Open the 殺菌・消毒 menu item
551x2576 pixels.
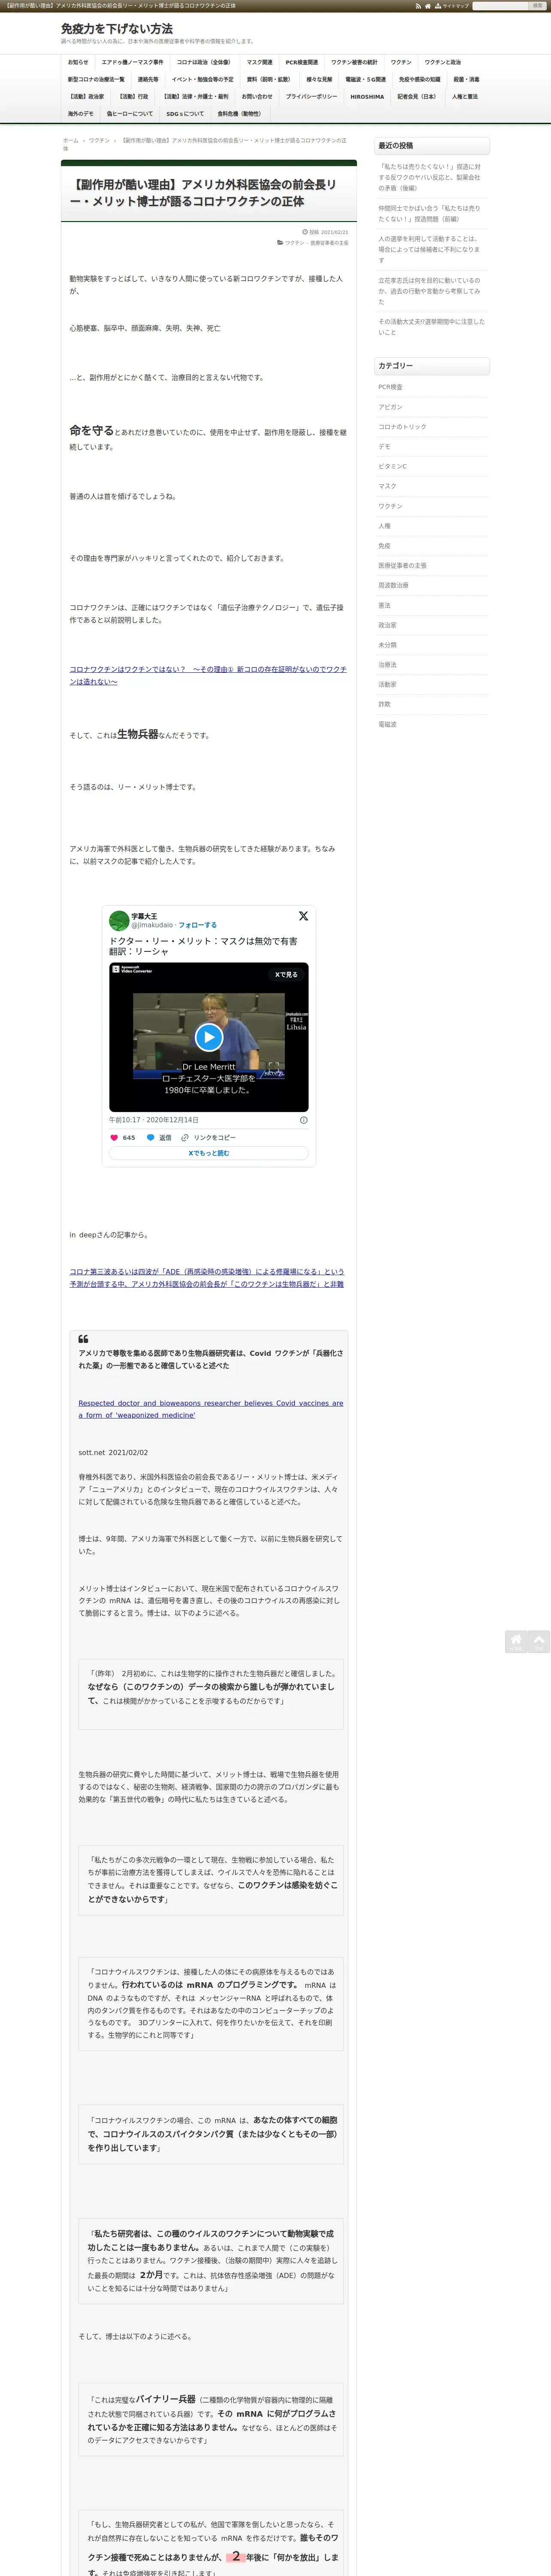[466, 79]
